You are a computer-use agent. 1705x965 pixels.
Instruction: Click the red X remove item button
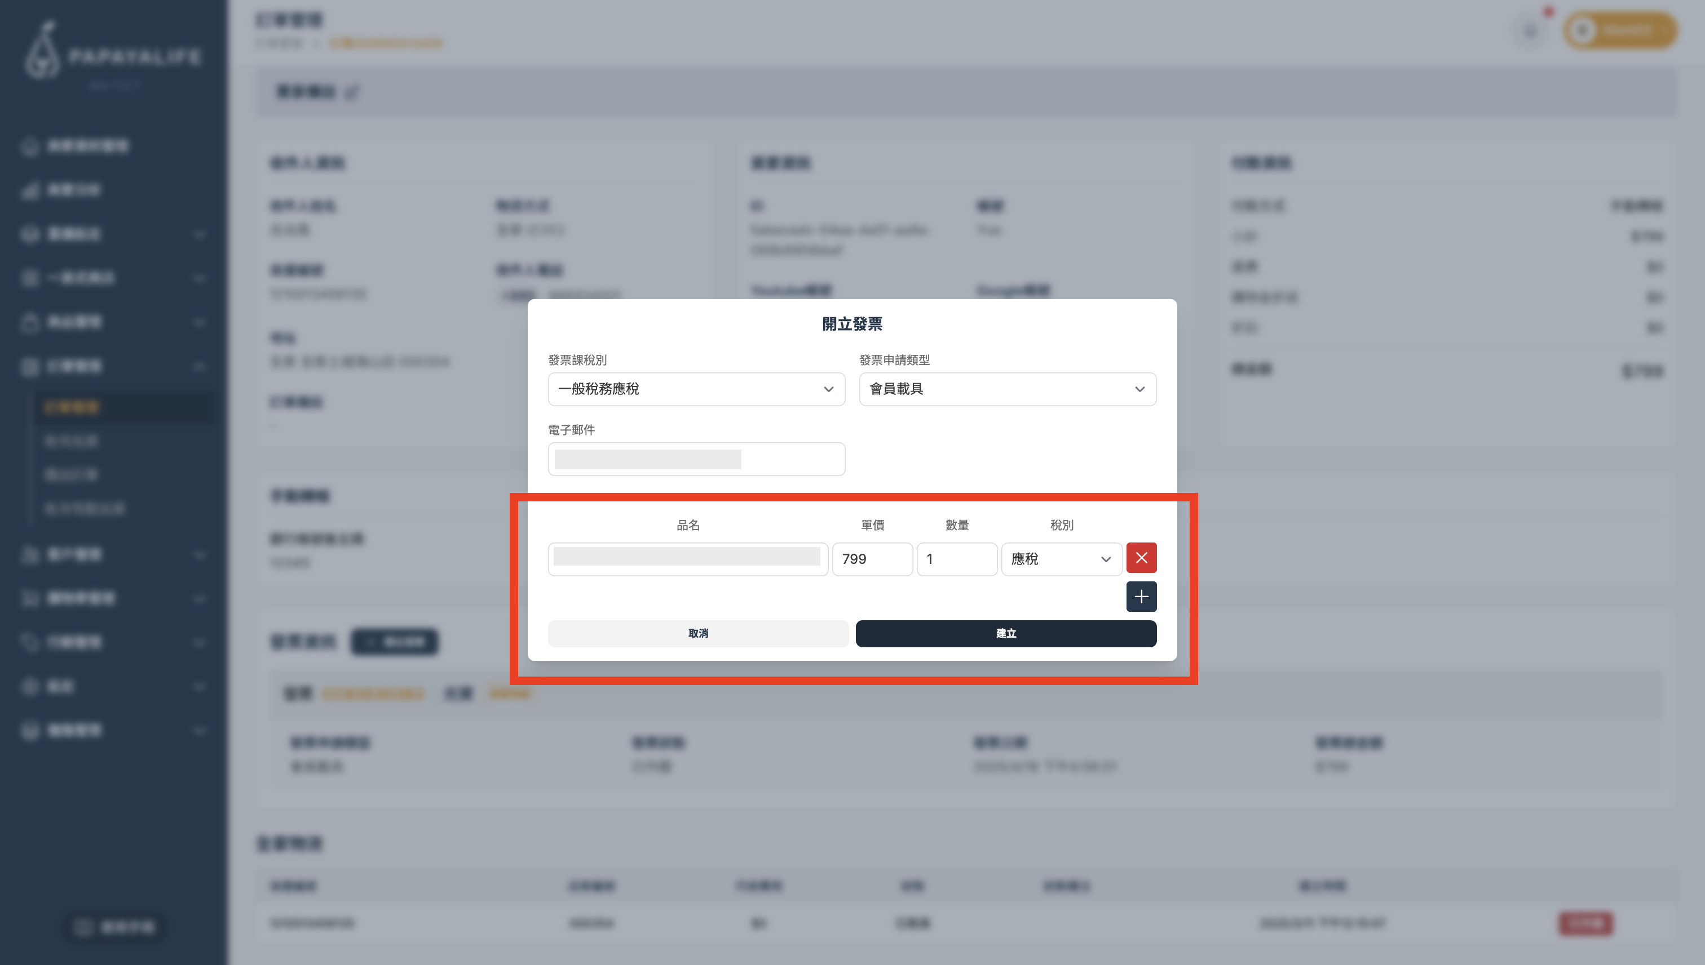(x=1141, y=558)
